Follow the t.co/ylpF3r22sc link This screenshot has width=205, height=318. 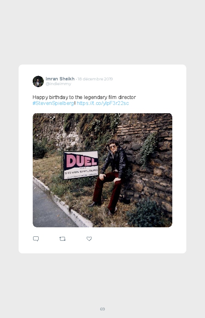click(x=102, y=103)
